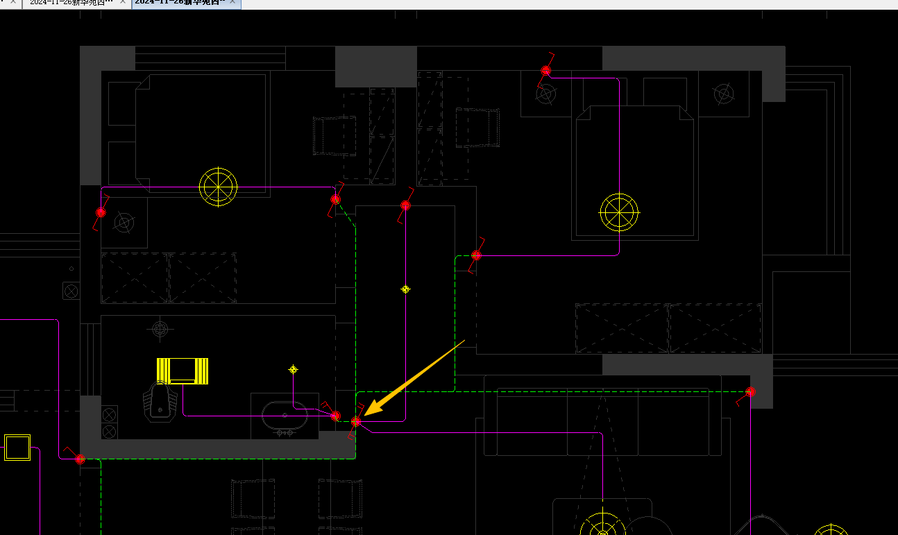Select the switch at the far-right green wire end
This screenshot has height=535, width=898.
[x=750, y=392]
